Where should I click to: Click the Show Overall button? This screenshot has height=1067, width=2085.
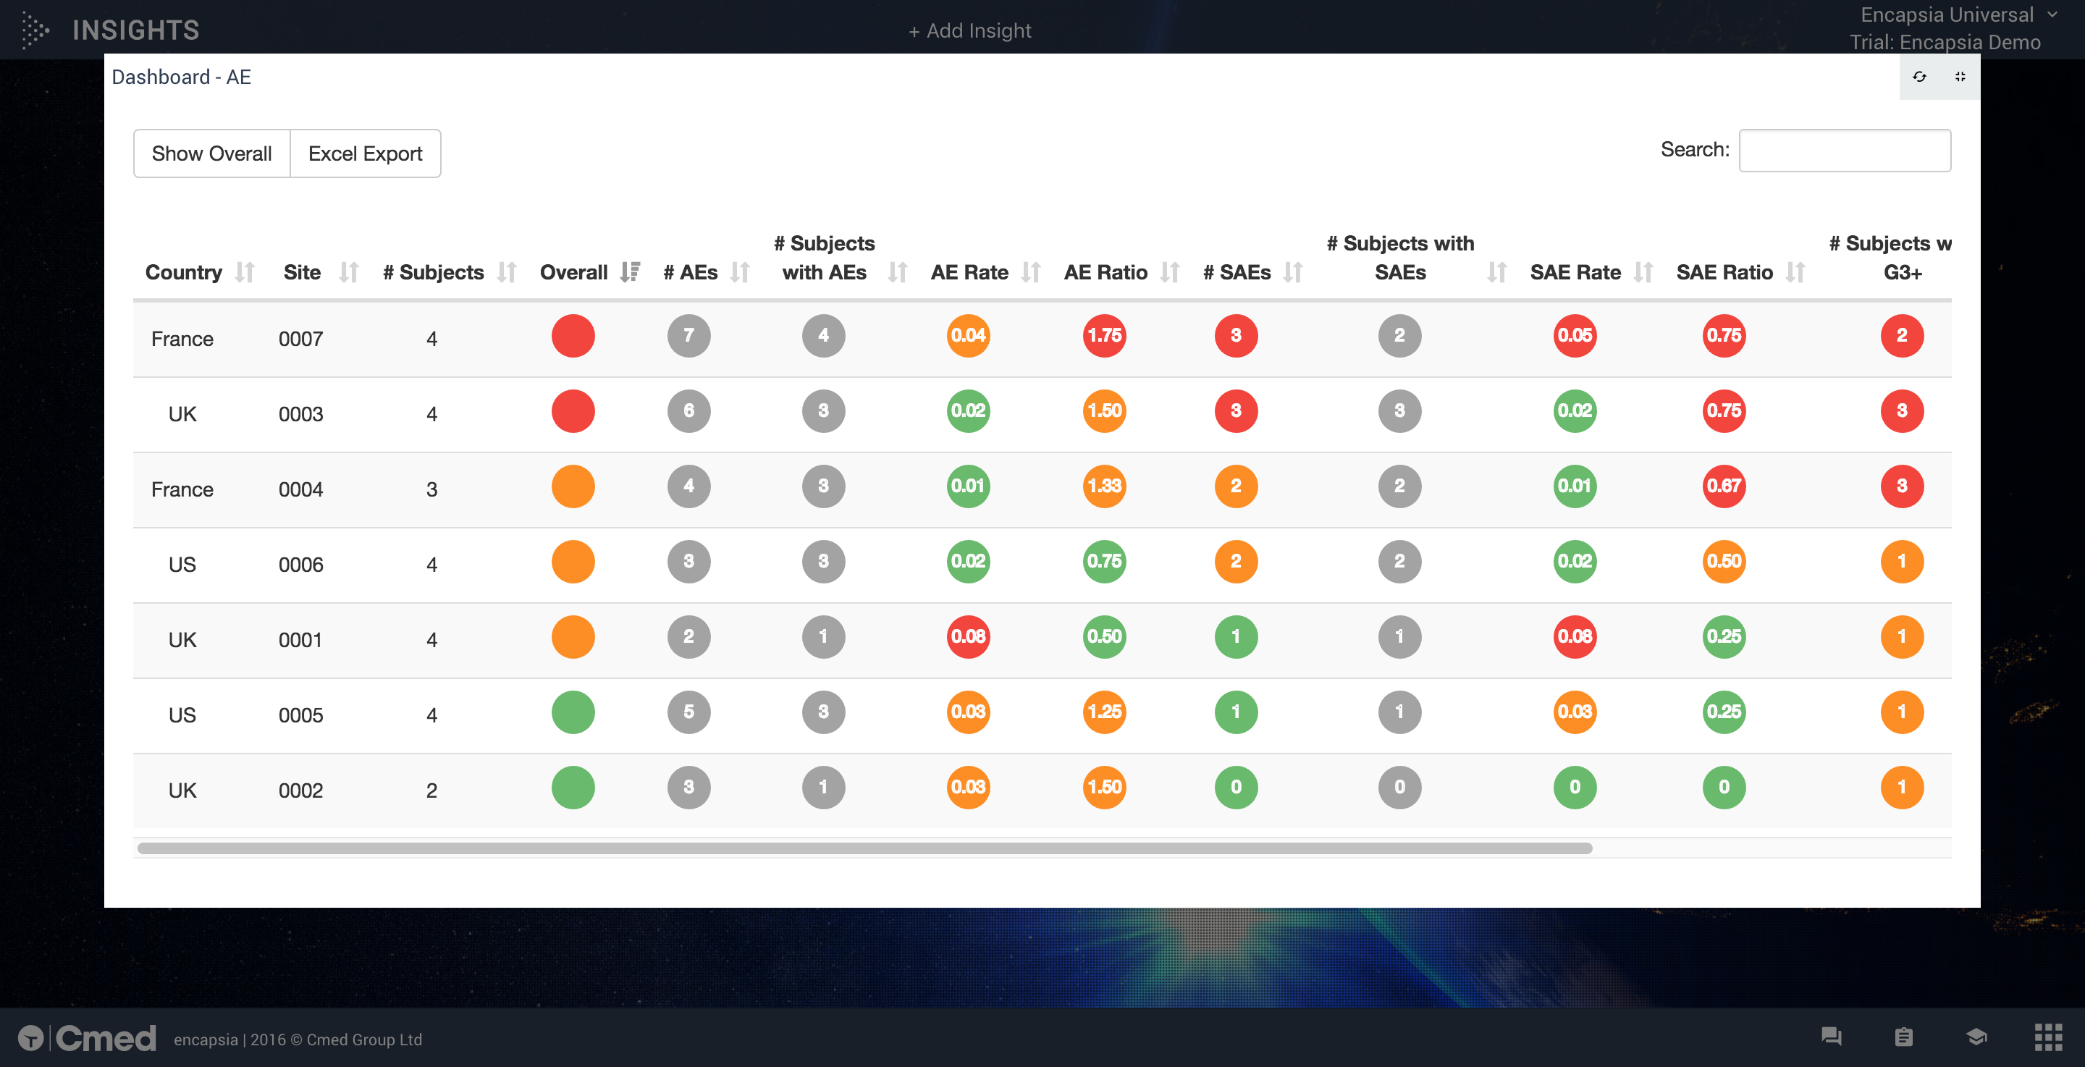tap(211, 153)
